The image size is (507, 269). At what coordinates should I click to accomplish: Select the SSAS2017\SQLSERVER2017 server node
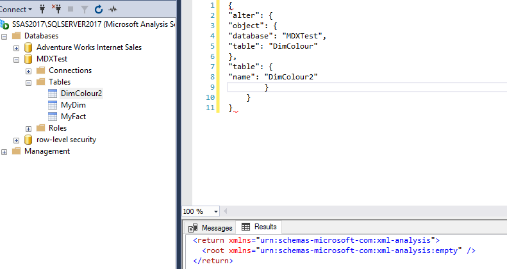tap(94, 24)
